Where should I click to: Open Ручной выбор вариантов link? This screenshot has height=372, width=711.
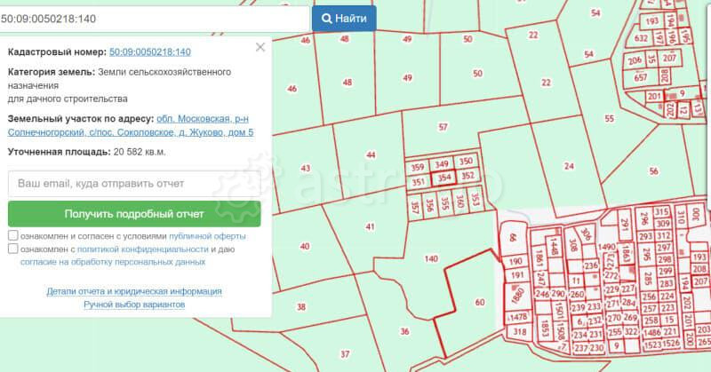tap(134, 305)
